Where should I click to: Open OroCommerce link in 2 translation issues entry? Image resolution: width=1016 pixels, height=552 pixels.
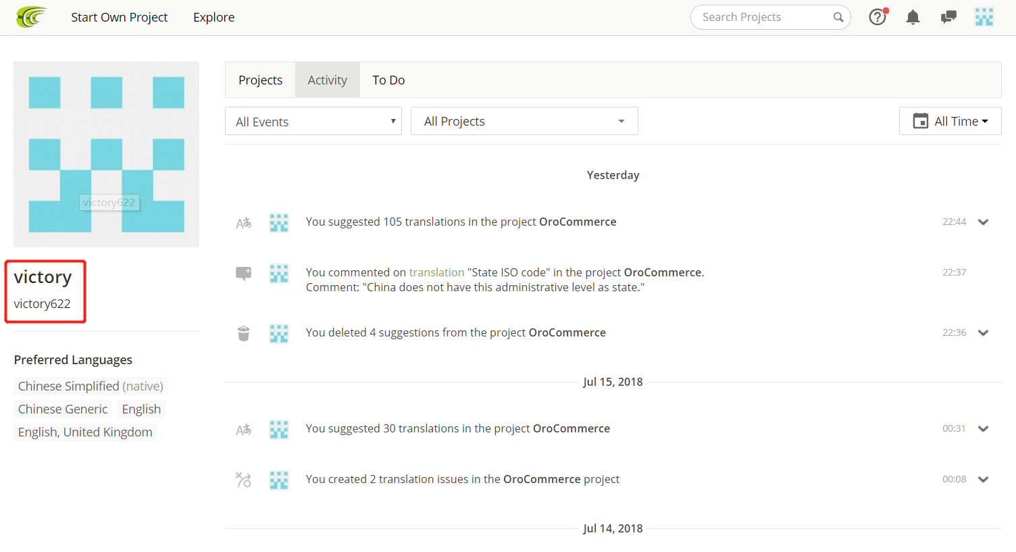tap(542, 479)
